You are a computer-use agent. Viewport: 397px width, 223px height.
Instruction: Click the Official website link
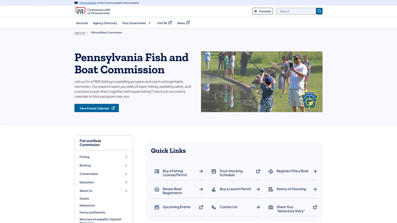88,3
